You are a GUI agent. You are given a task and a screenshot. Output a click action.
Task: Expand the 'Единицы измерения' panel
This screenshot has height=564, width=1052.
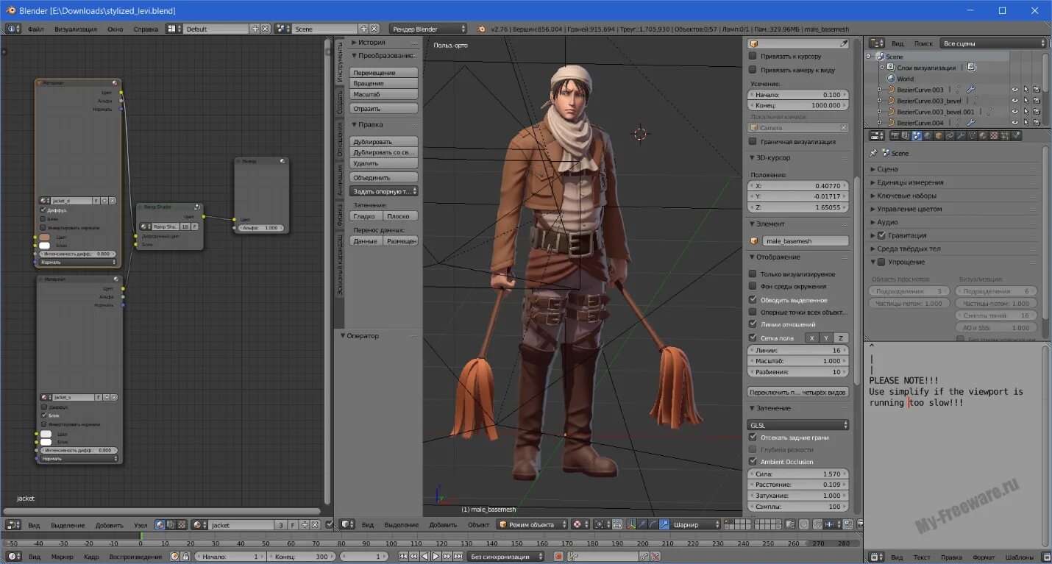pos(909,182)
